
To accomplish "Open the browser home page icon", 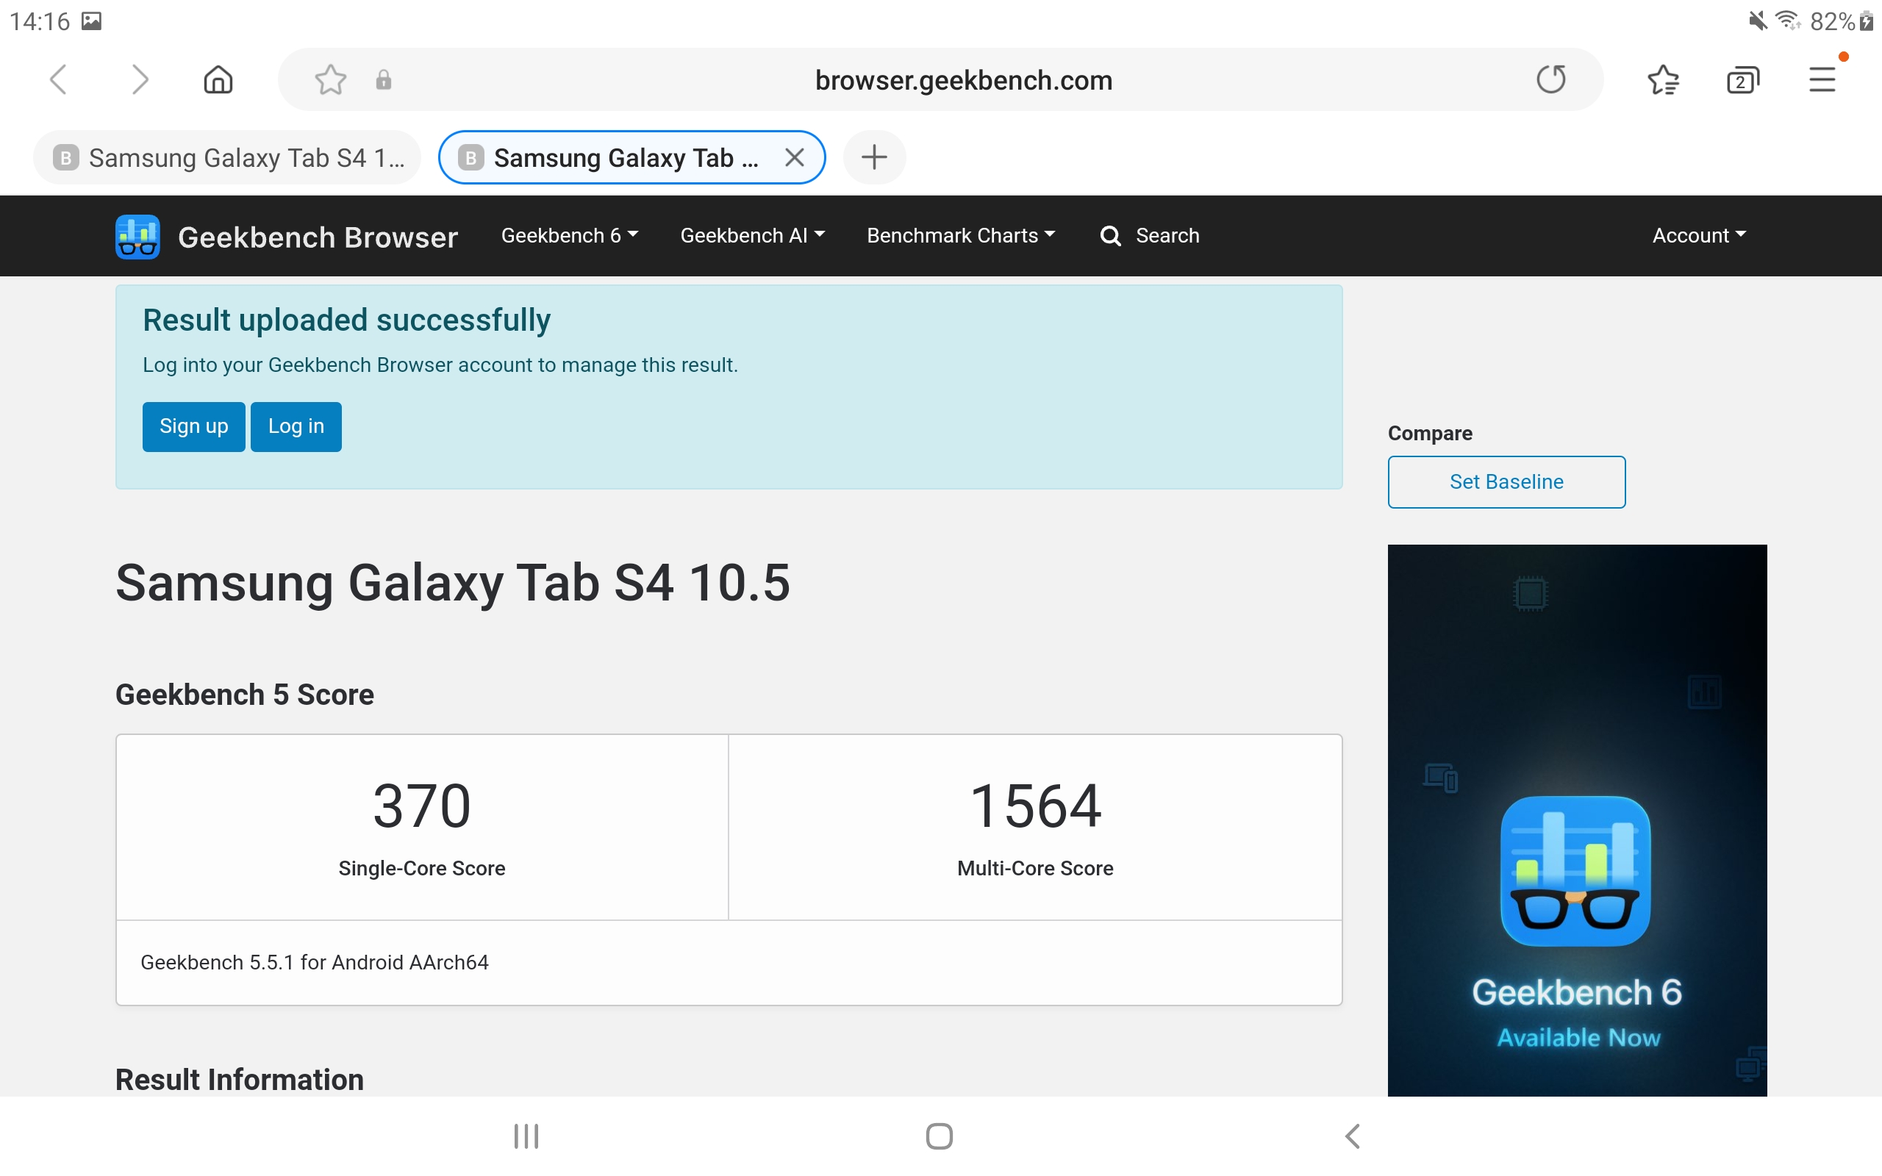I will coord(218,79).
